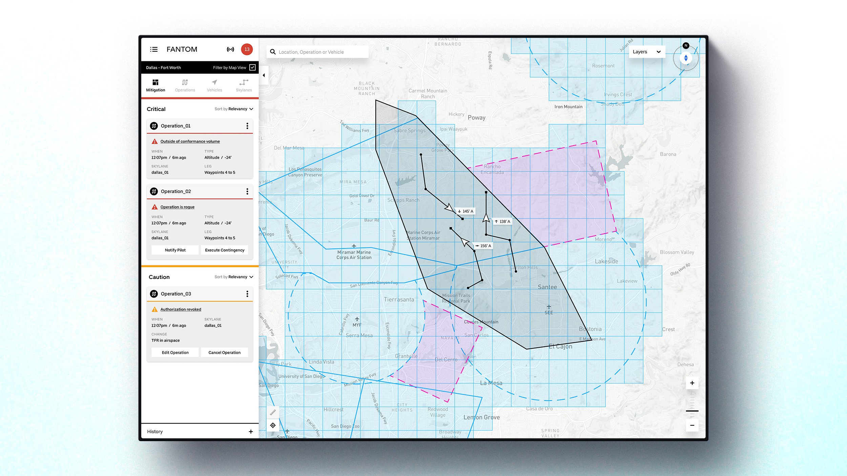Image resolution: width=847 pixels, height=476 pixels.
Task: Open the red 13 notifications badge
Action: point(247,49)
